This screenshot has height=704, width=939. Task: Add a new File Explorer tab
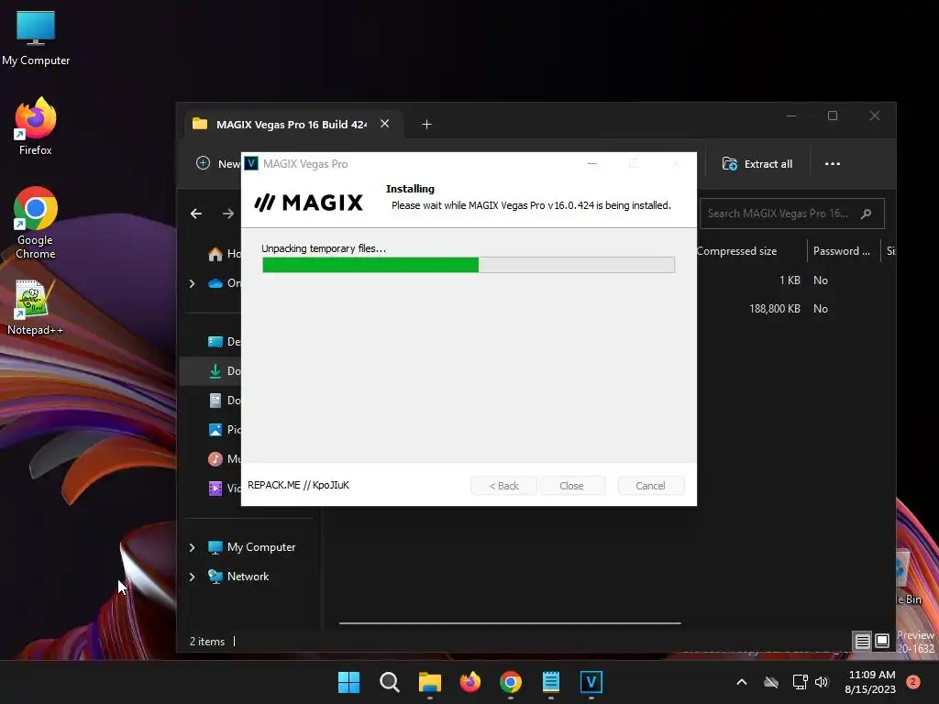(426, 124)
